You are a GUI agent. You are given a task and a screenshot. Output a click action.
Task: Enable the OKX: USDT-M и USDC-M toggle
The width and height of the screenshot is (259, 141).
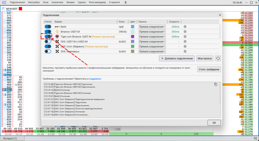pyautogui.click(x=48, y=41)
